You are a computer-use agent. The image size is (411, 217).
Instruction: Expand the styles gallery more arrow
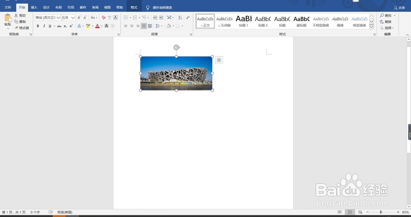372,27
